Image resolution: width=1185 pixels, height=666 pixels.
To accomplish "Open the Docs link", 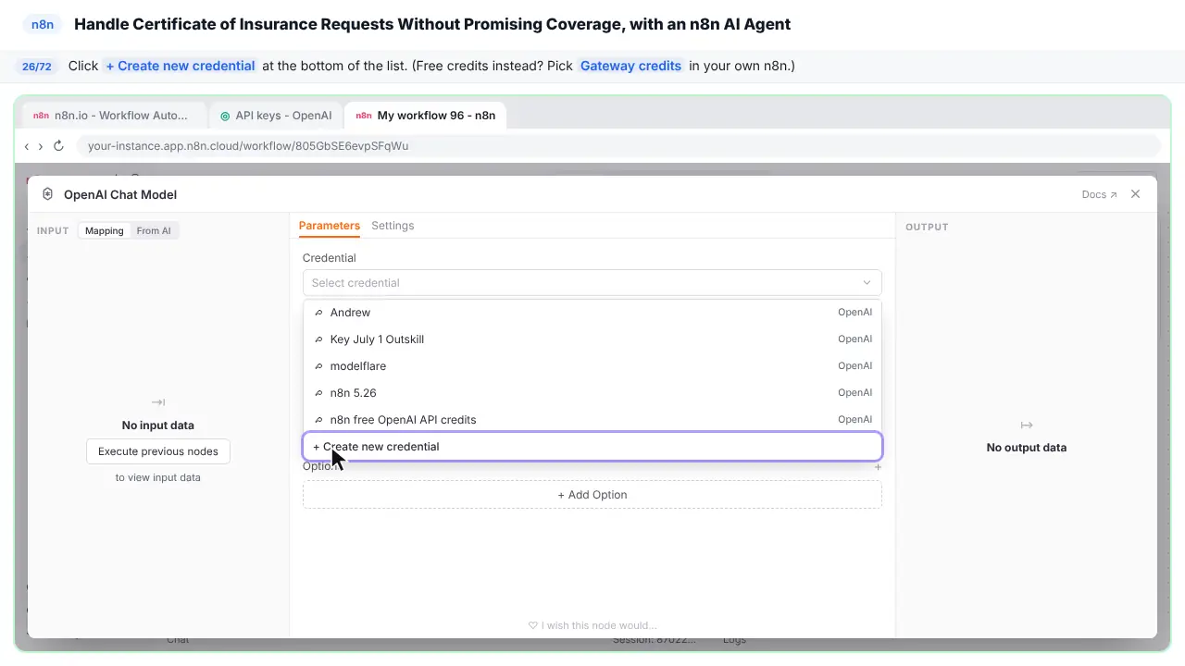I will [1099, 195].
